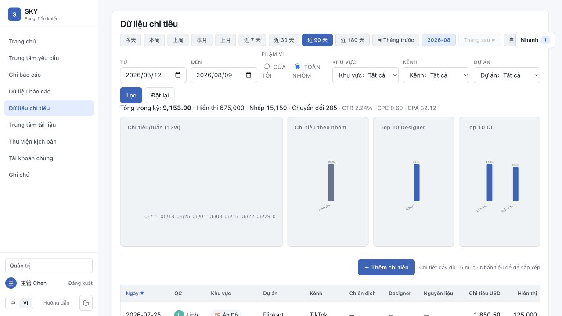Click the Quản trị input field

49,266
